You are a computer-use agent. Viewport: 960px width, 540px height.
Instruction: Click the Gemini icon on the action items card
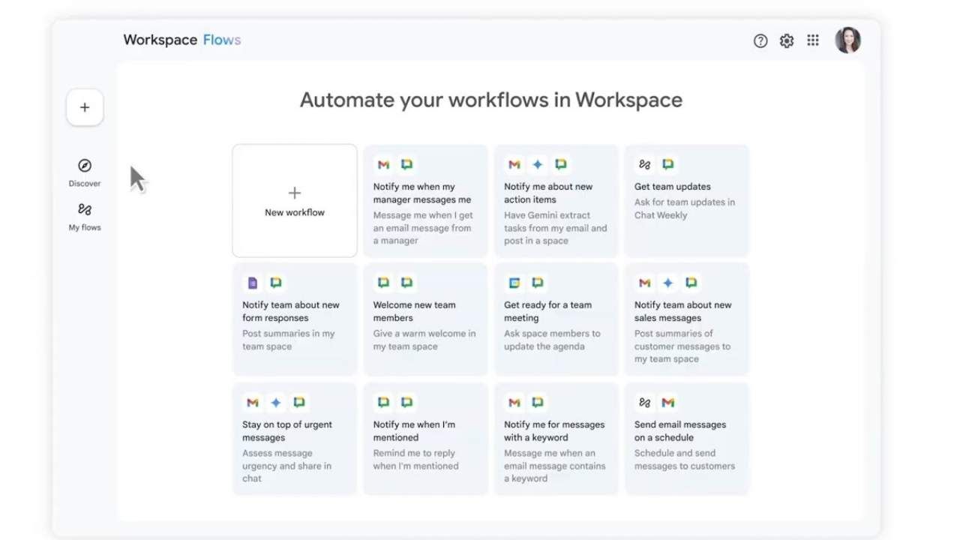(537, 163)
